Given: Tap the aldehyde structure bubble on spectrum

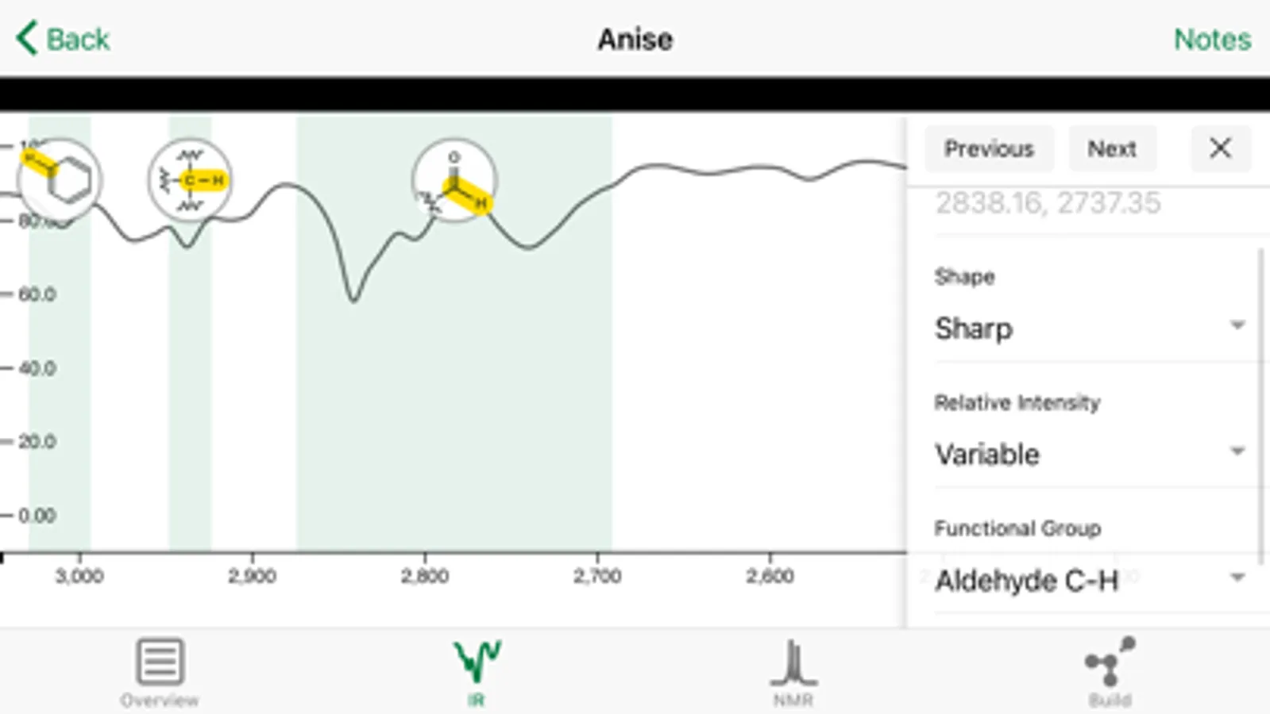Looking at the screenshot, I should [x=454, y=181].
